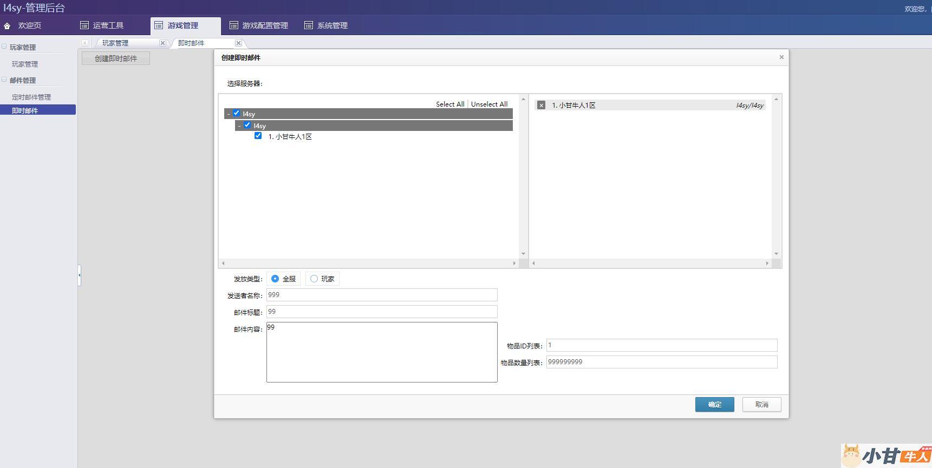Open 定时邮件管理 in the sidebar
The height and width of the screenshot is (468, 932).
pos(31,97)
